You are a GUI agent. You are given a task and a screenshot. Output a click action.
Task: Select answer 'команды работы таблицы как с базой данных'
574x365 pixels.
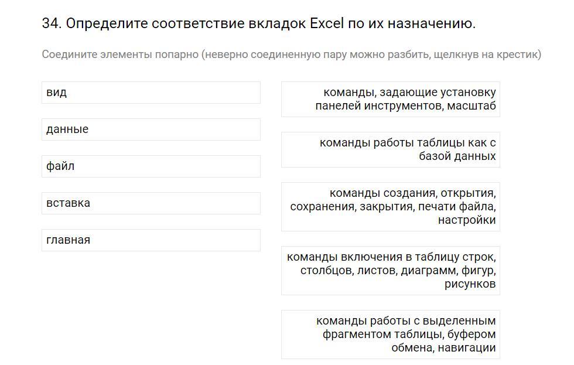click(391, 149)
